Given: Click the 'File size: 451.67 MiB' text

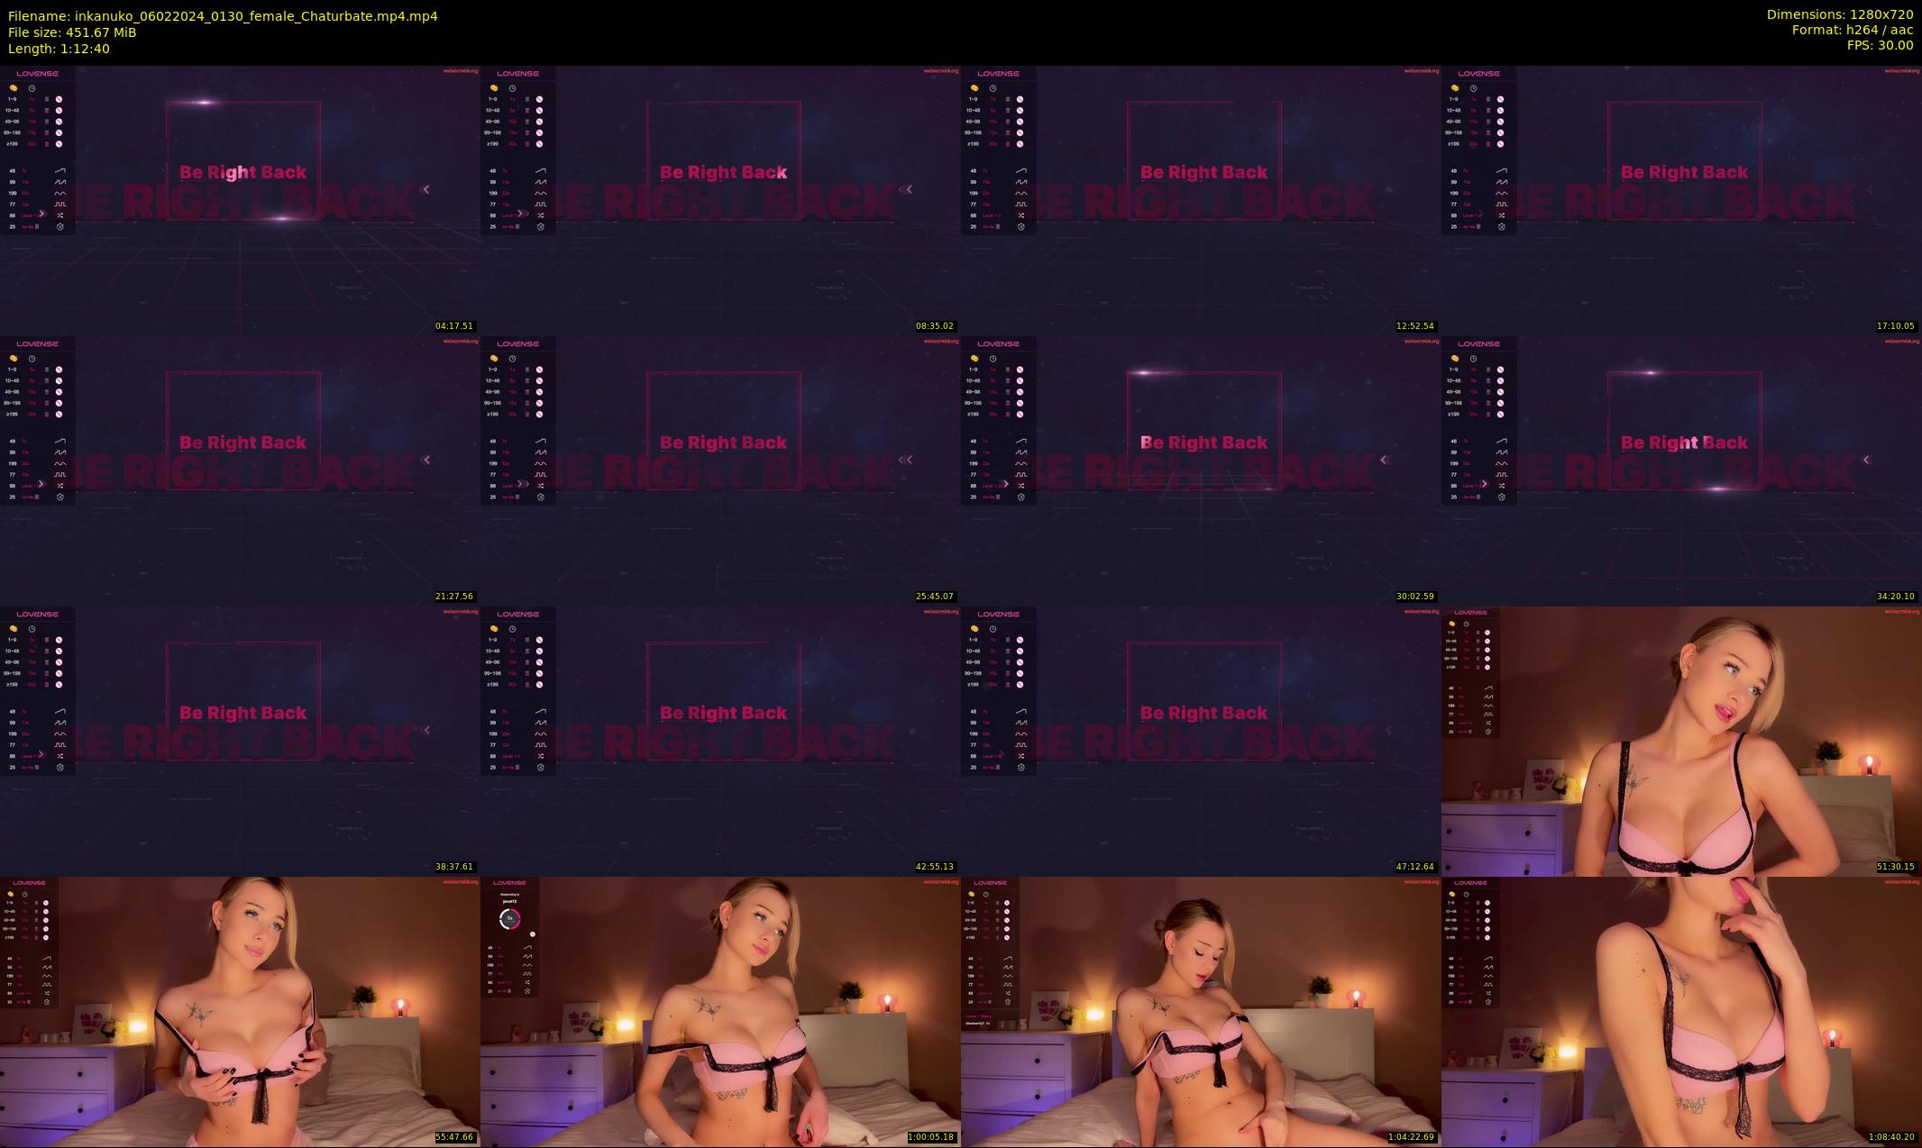Looking at the screenshot, I should tap(72, 32).
